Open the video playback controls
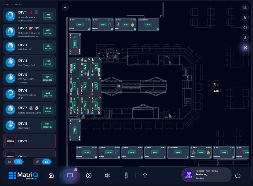Viewport: 253px width, 186px height. coord(89,175)
